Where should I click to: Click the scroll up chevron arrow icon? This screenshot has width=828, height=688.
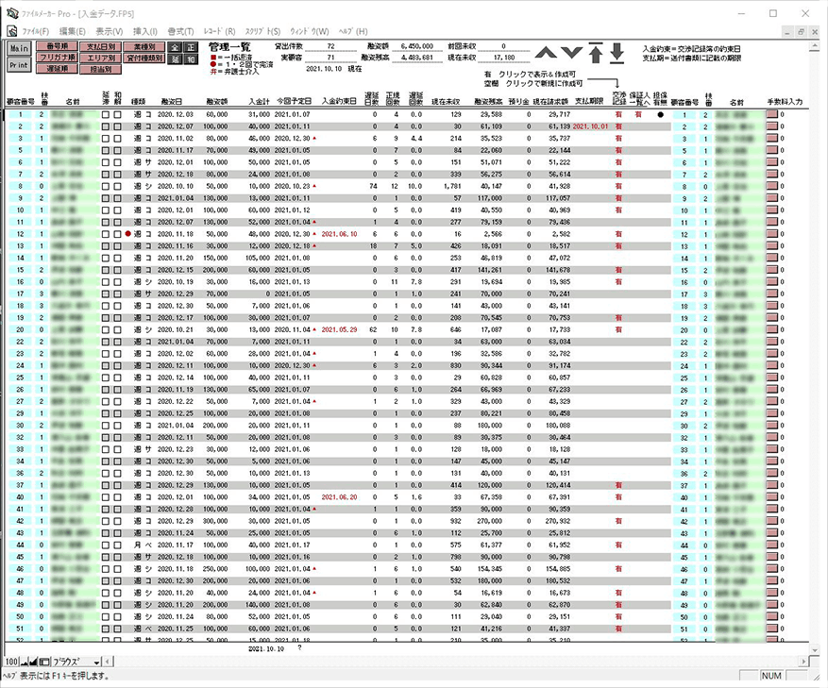coord(546,53)
